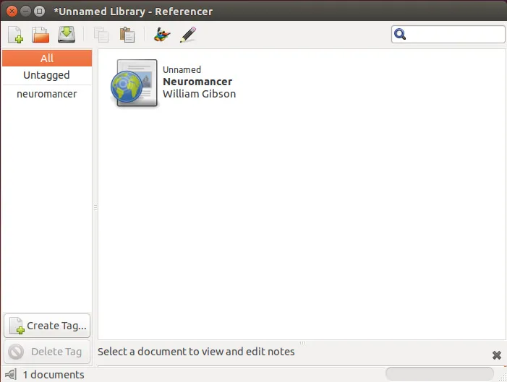Image resolution: width=507 pixels, height=382 pixels.
Task: Select the neuromancer tag
Action: (x=47, y=94)
